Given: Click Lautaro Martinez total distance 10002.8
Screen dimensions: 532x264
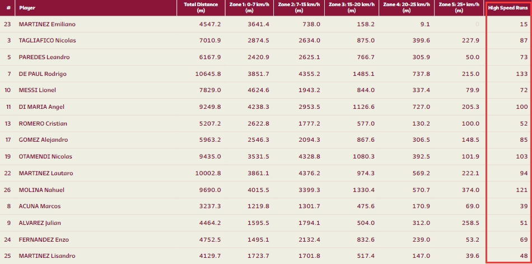Looking at the screenshot, I should point(208,173).
